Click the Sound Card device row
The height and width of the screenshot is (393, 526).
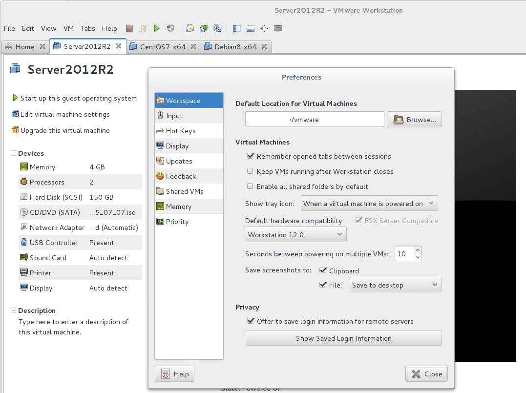[80, 258]
